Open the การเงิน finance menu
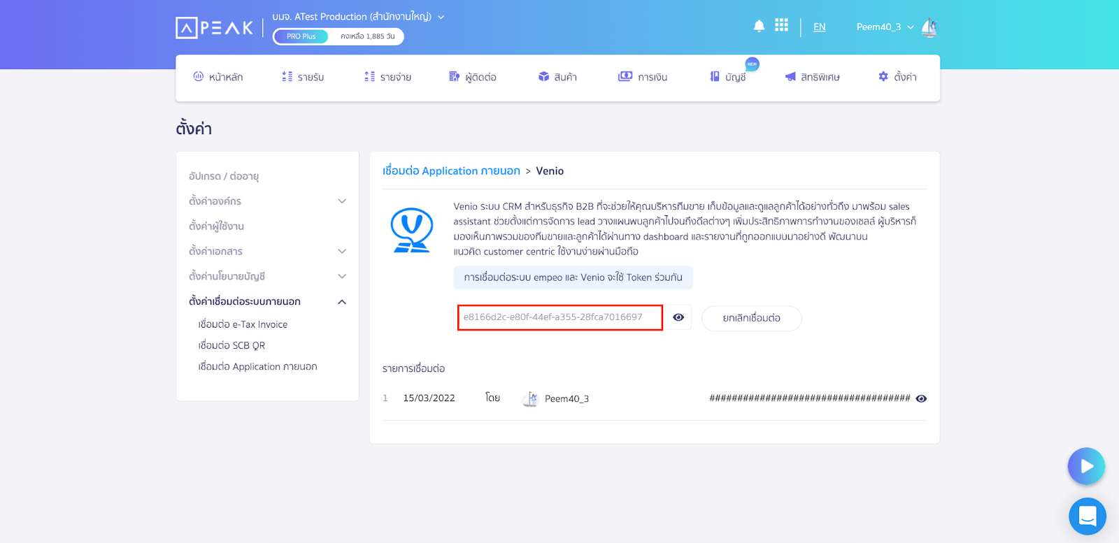The width and height of the screenshot is (1119, 543). (642, 77)
